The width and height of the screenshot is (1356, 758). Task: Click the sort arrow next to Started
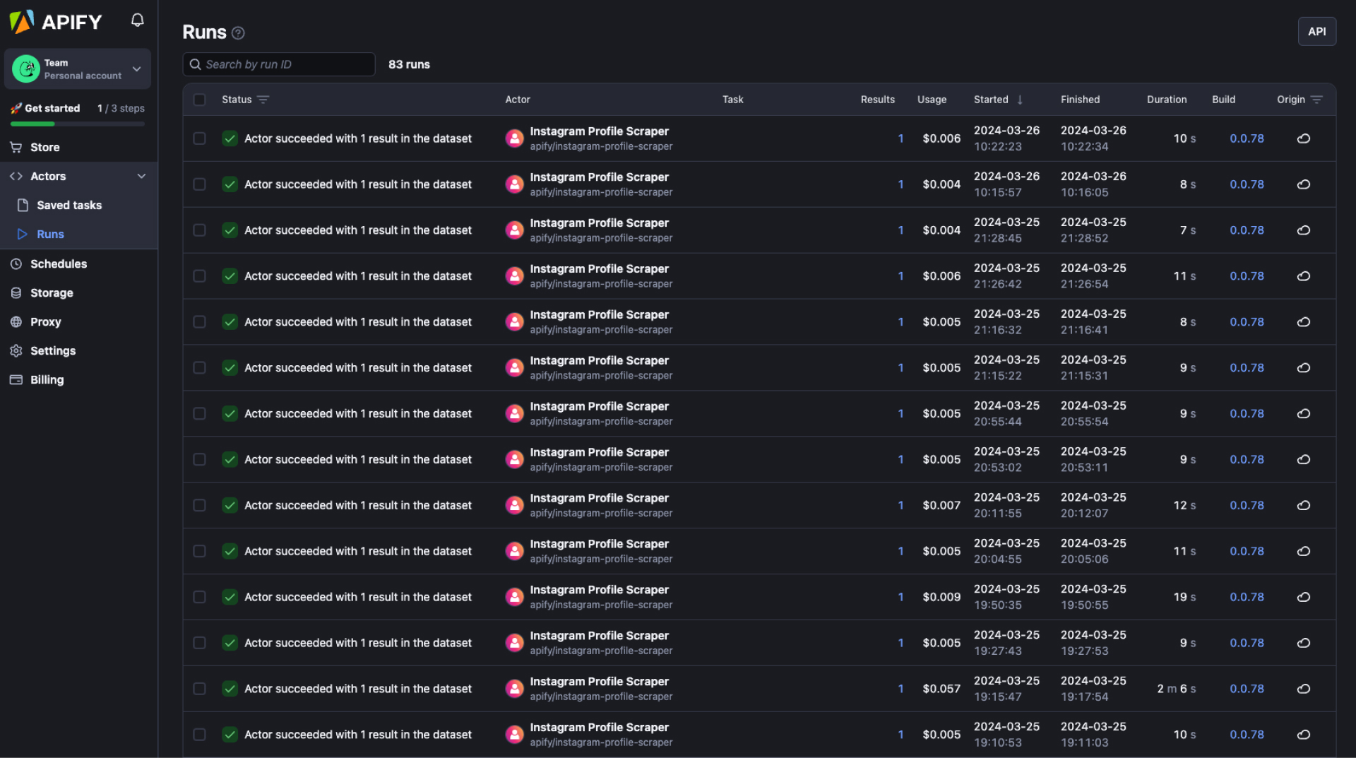(1020, 100)
